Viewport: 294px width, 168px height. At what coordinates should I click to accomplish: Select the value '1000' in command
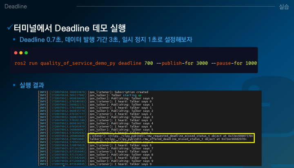coord(251,63)
